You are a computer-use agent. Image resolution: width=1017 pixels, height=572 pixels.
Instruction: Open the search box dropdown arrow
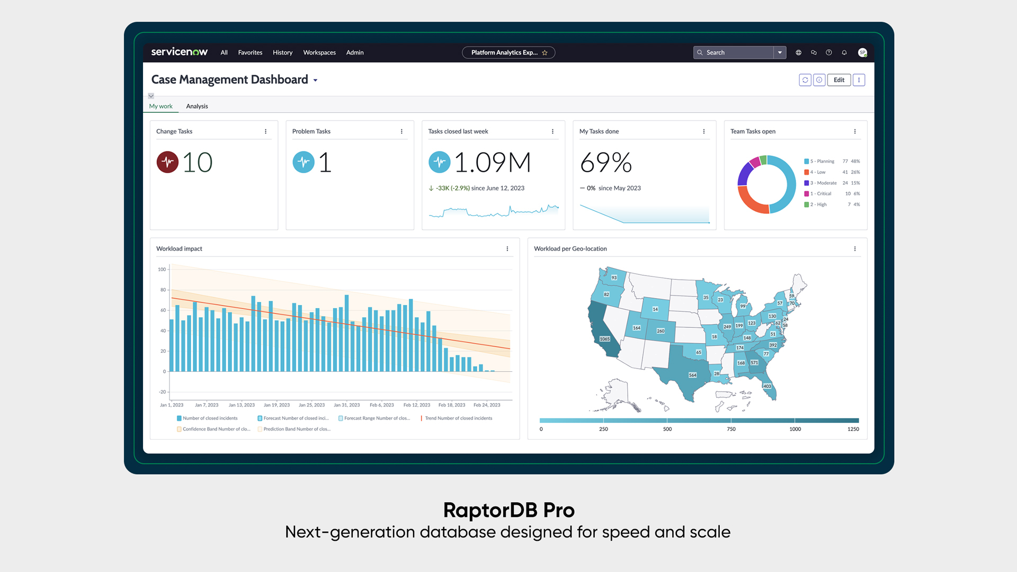coord(780,52)
